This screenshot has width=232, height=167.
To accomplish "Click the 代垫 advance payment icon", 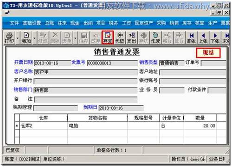I will coord(120,38).
